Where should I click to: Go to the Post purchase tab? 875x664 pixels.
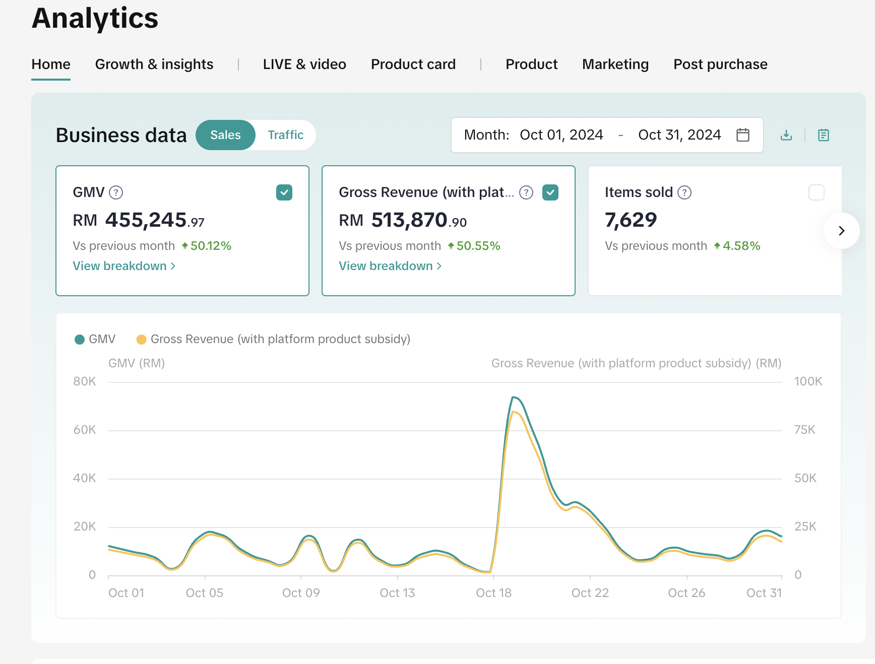(720, 64)
